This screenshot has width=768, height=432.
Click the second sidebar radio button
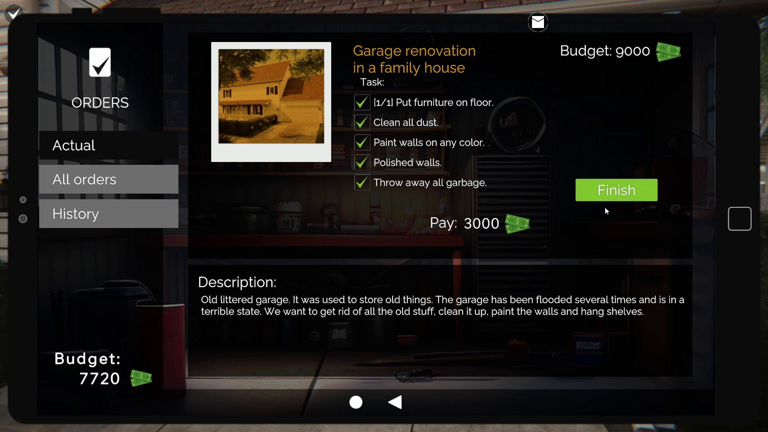(23, 218)
